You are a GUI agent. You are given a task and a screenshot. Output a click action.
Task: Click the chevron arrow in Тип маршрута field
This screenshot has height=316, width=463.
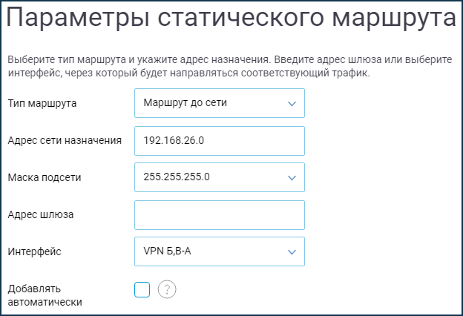292,104
